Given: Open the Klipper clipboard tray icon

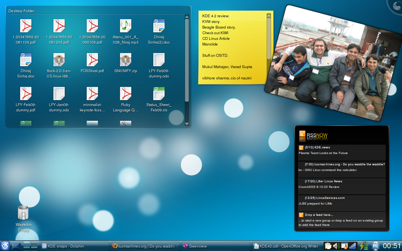Looking at the screenshot, I should (x=328, y=246).
